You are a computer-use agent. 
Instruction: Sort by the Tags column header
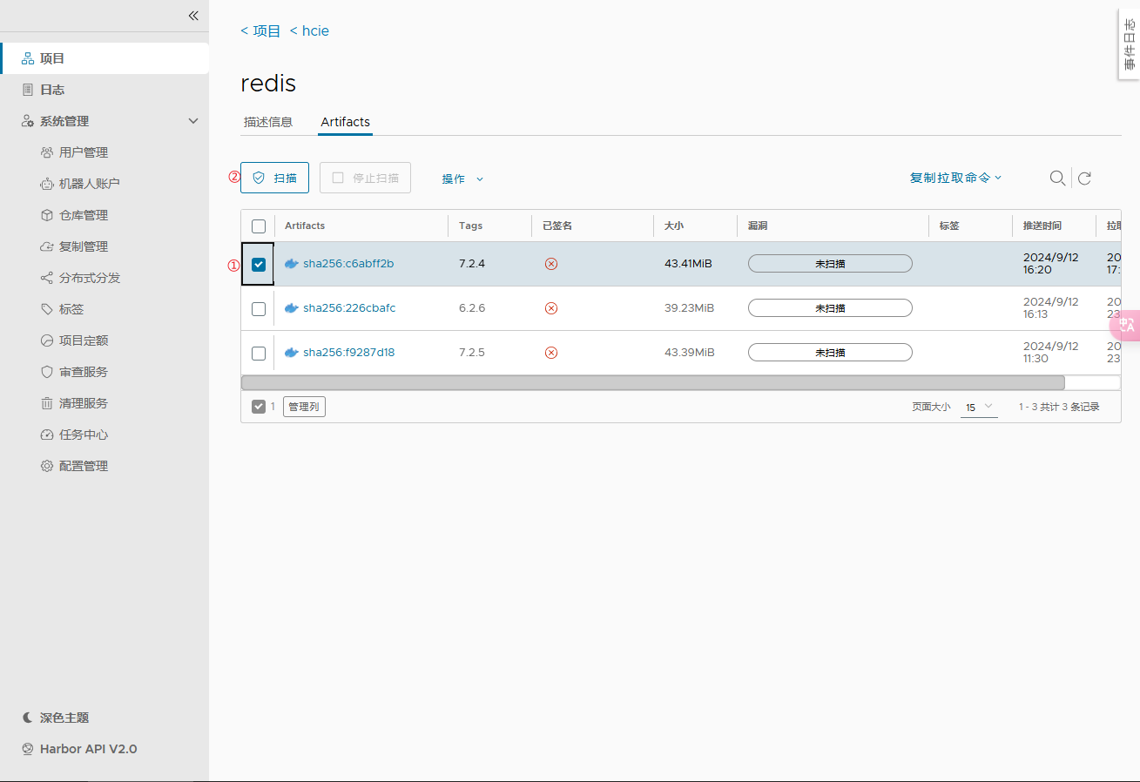click(x=470, y=226)
